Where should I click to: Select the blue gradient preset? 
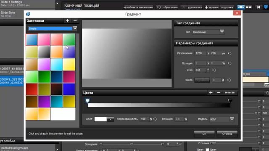pos(32,40)
